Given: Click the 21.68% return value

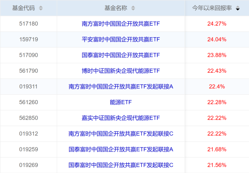Looking at the screenshot, I should click(217, 149).
